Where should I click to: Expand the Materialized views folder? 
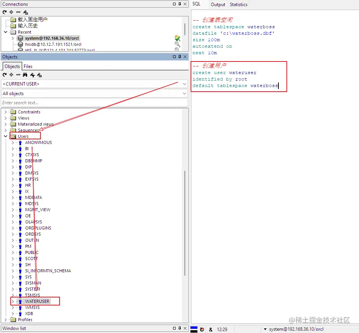[5, 124]
